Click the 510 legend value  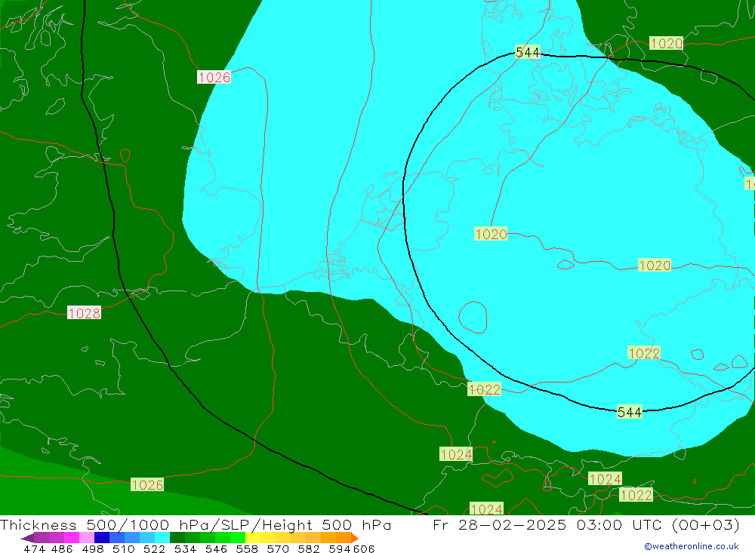click(x=124, y=548)
